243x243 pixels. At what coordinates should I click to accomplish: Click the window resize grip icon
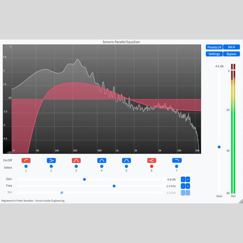pyautogui.click(x=241, y=202)
